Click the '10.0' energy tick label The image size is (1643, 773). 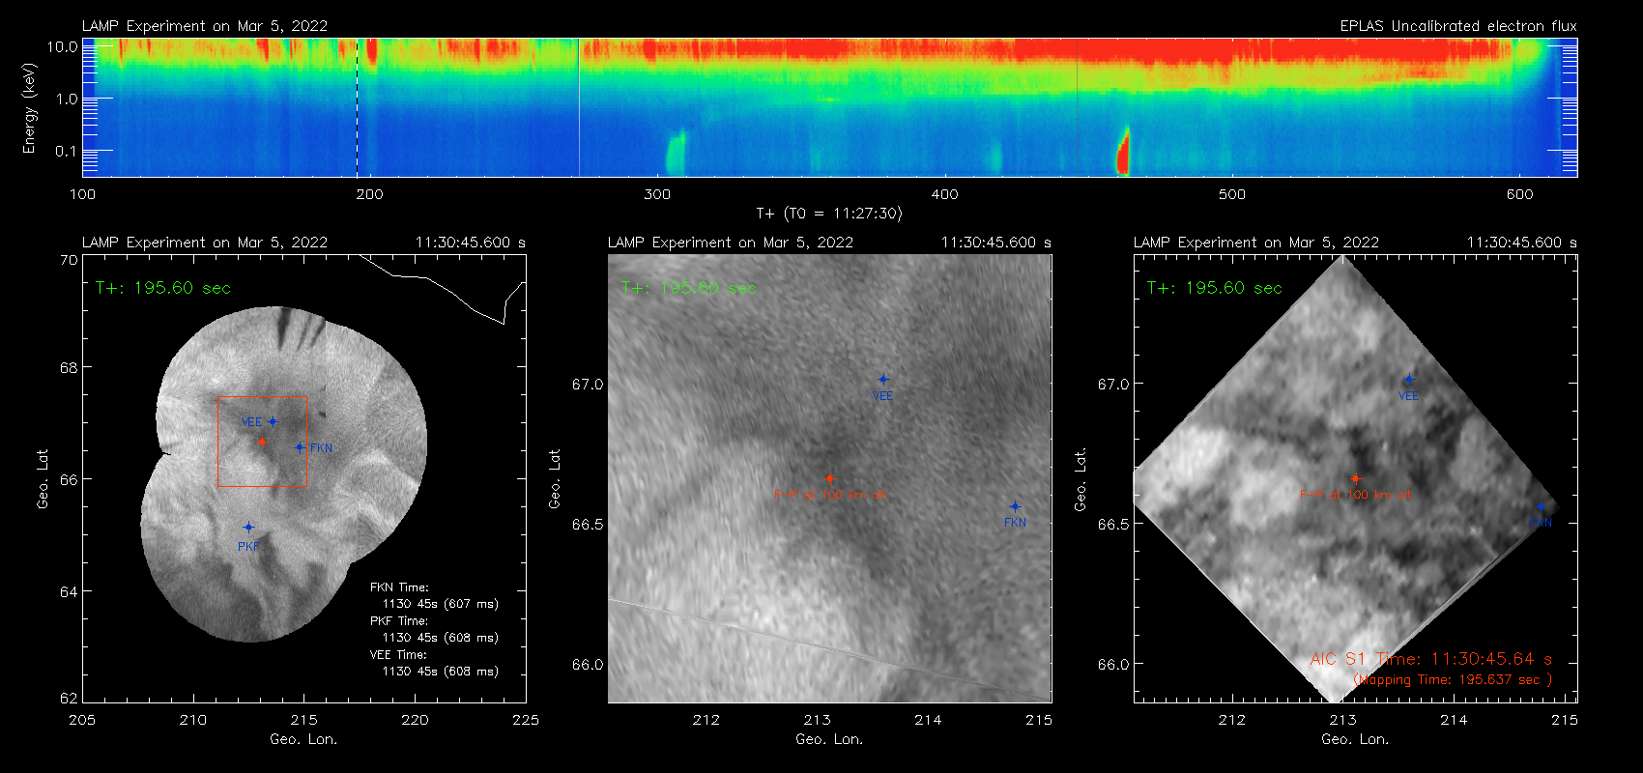pos(62,46)
